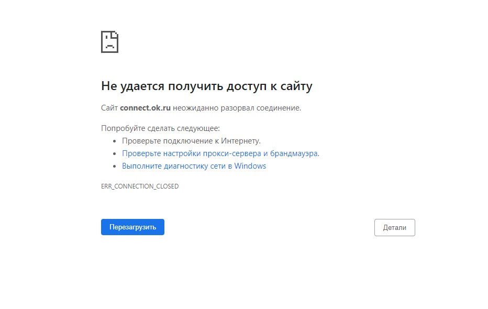Image resolution: width=488 pixels, height=309 pixels.
Task: Click the text Попробуйте сделать следующее
Action: pyautogui.click(x=160, y=128)
